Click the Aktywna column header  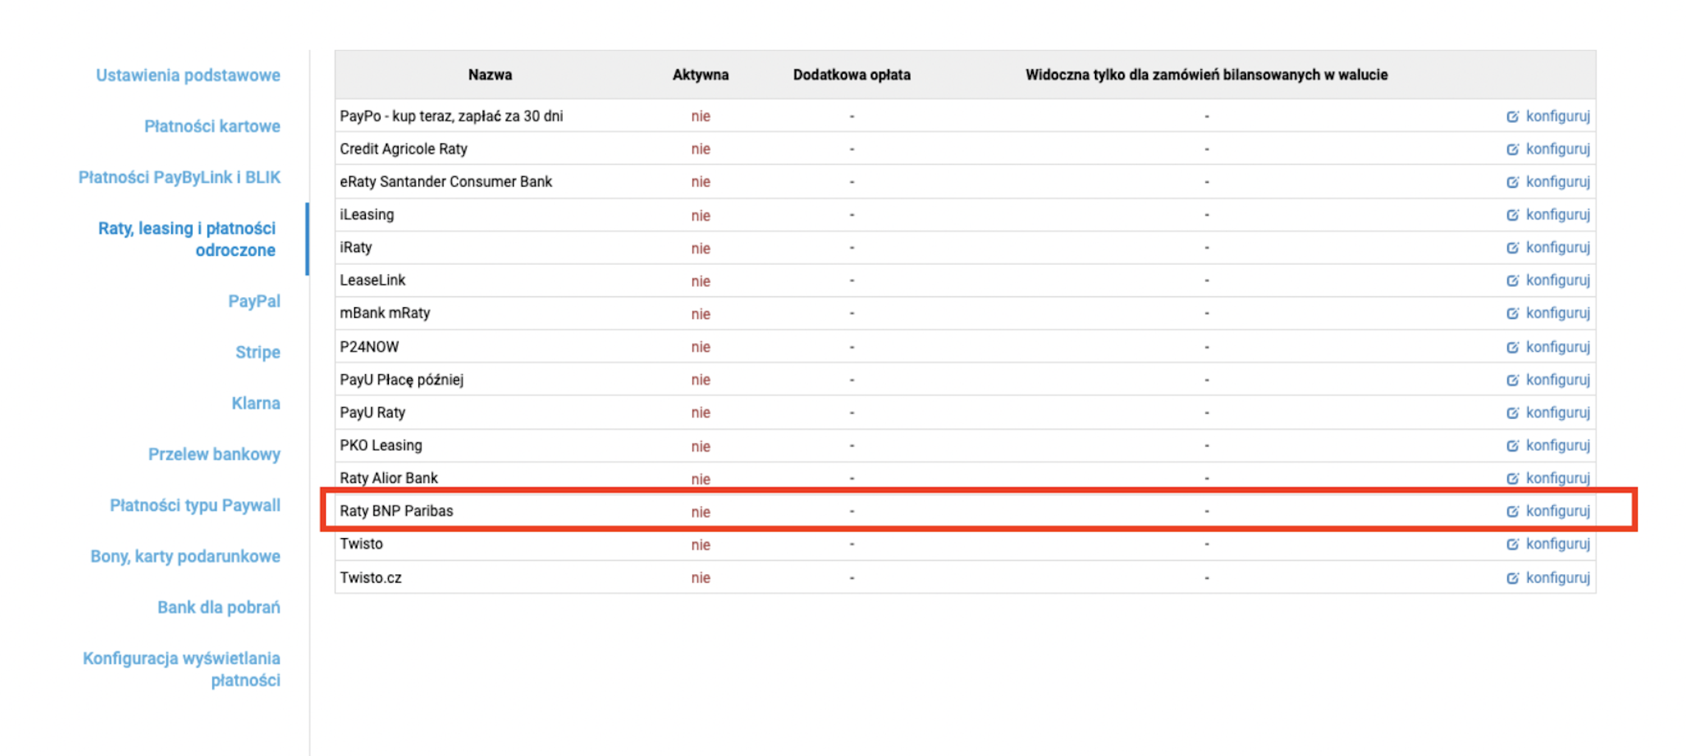[x=701, y=75]
